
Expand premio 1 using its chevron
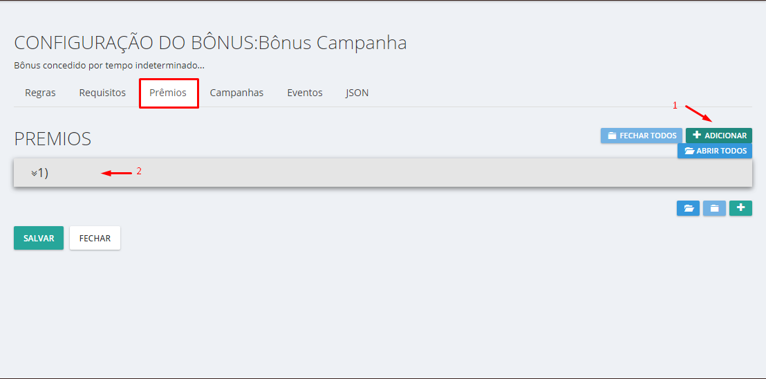pyautogui.click(x=34, y=174)
